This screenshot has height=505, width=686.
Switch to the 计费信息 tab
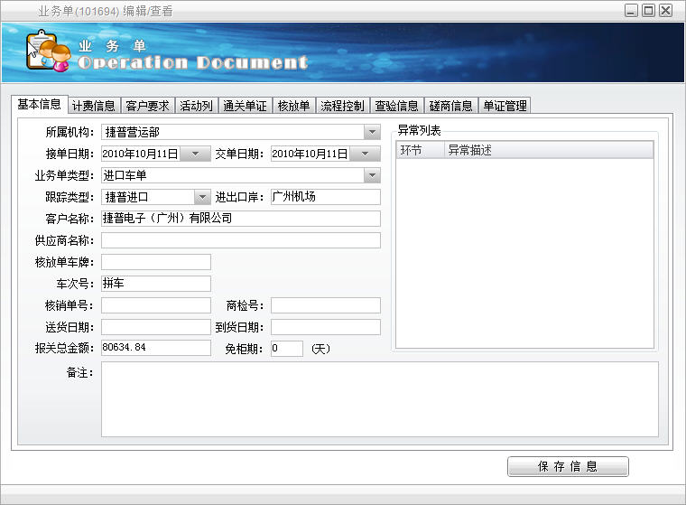[x=93, y=106]
